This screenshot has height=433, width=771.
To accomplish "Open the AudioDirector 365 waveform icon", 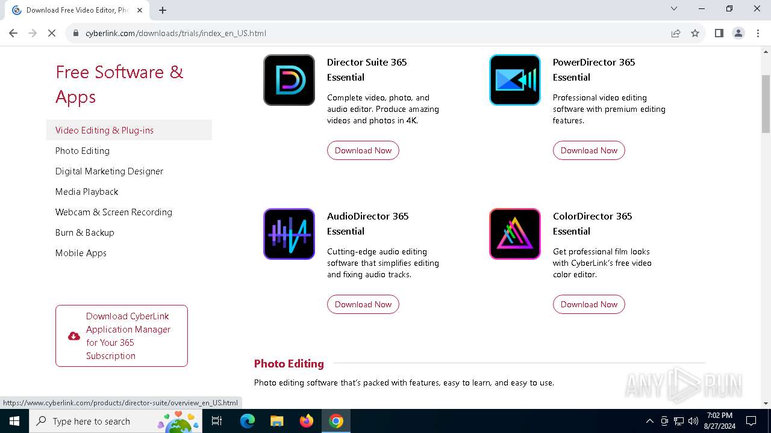I will [x=289, y=234].
